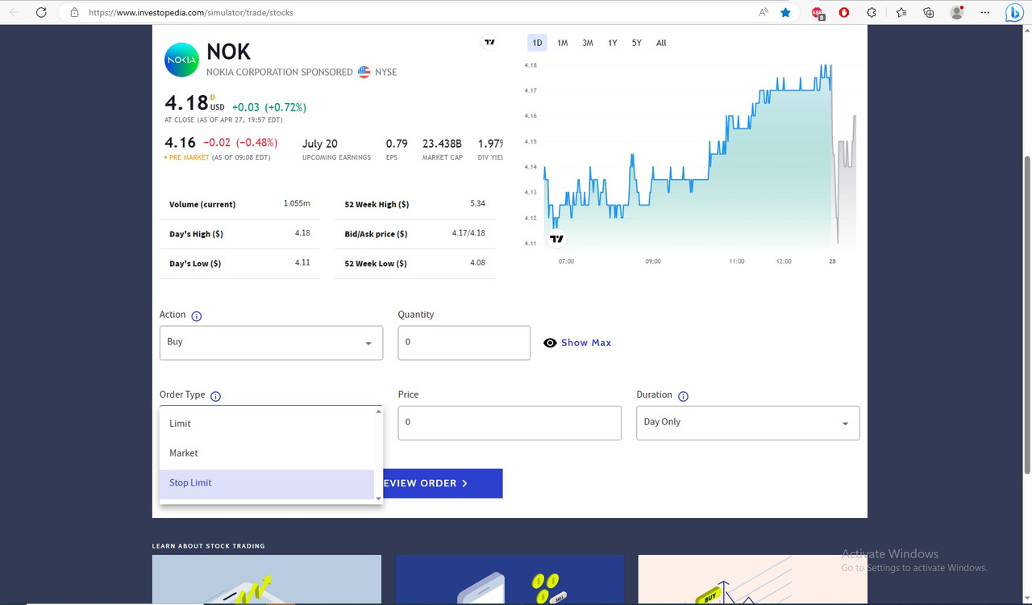Click the Order Type info icon
Screen dimensions: 1032x605
(215, 396)
